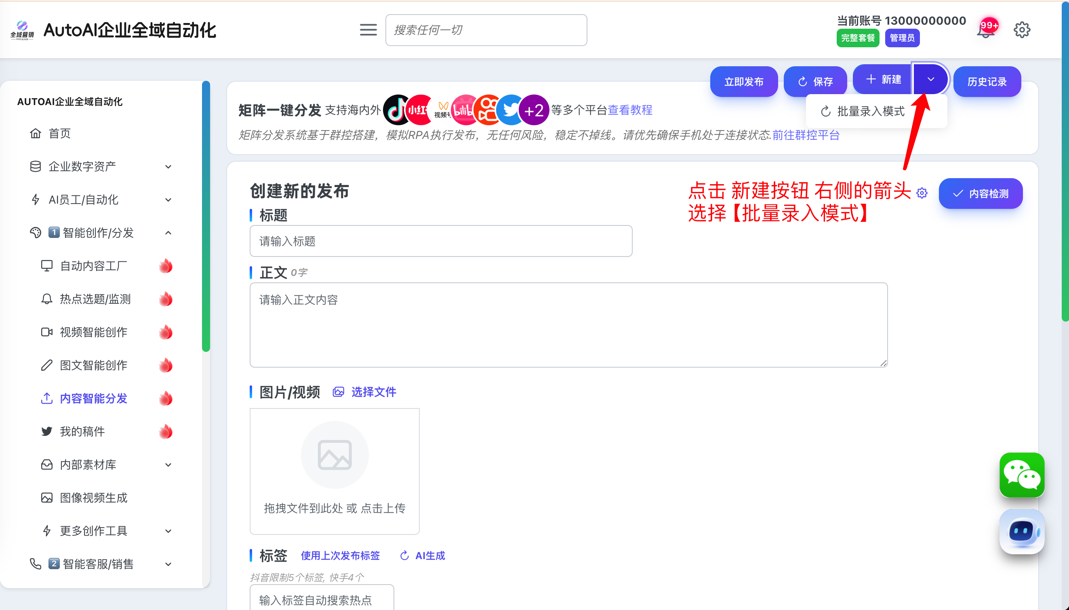This screenshot has height=610, width=1069.
Task: Click the AI生成 tags link
Action: click(429, 555)
